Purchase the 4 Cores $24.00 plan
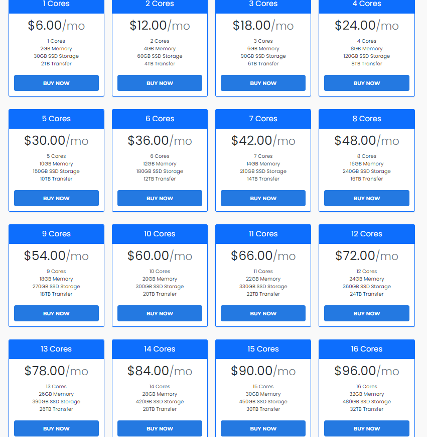This screenshot has height=437, width=427. point(366,83)
